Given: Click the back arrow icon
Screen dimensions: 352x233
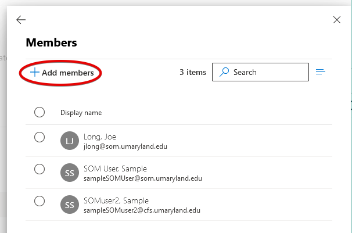Looking at the screenshot, I should tap(21, 20).
